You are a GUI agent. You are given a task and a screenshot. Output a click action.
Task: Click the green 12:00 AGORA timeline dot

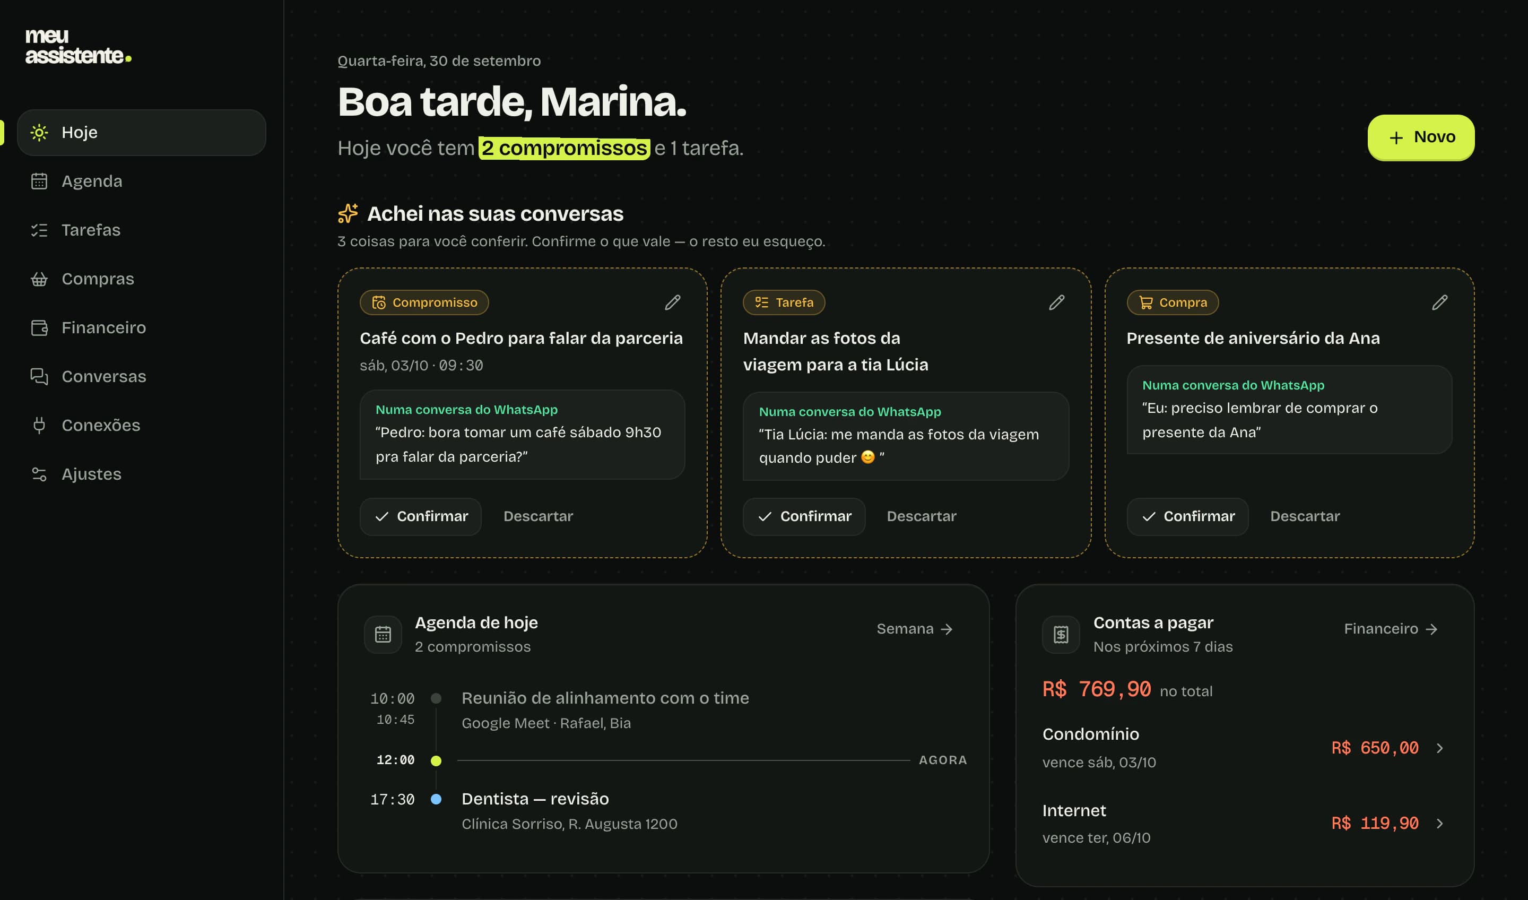pyautogui.click(x=436, y=760)
